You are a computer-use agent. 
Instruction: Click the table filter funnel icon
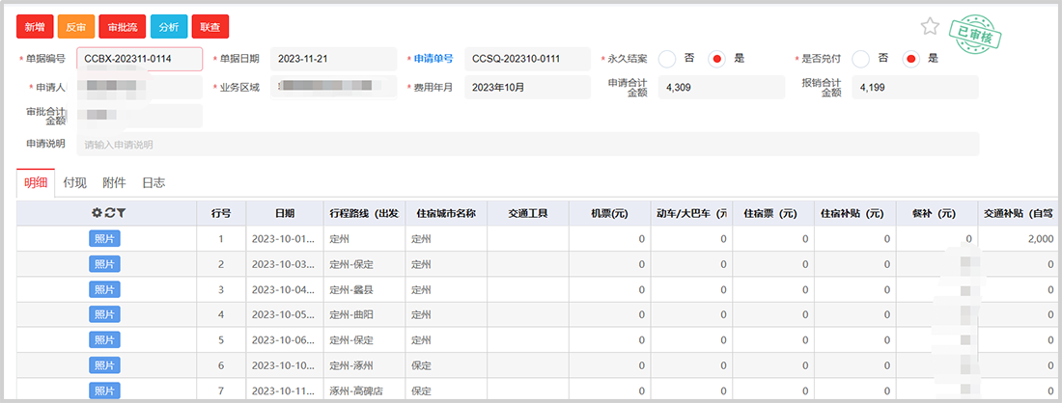(x=121, y=213)
